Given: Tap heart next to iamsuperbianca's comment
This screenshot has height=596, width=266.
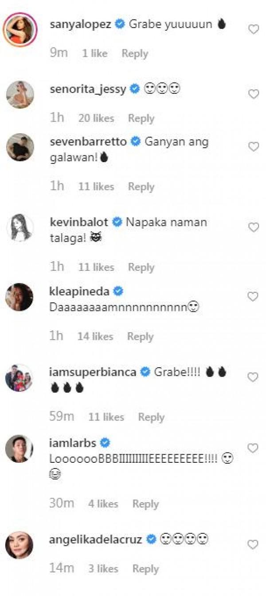Looking at the screenshot, I should click(253, 377).
